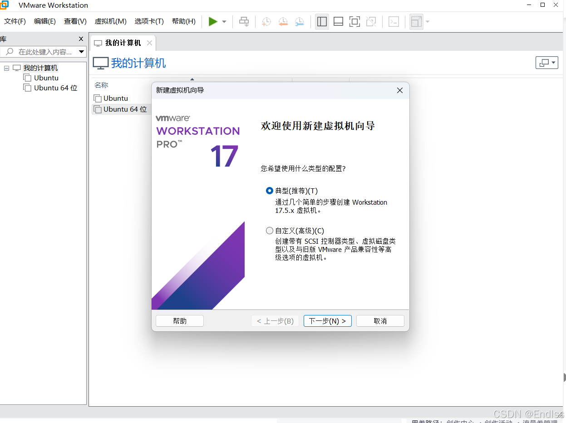Click the revert to snapshot icon
Viewport: 566px width, 423px height.
[283, 21]
